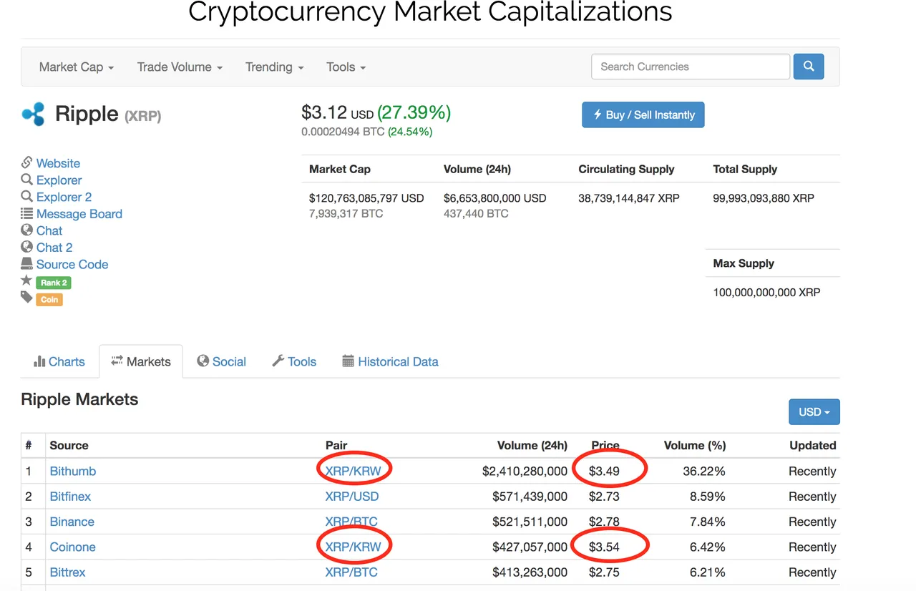The height and width of the screenshot is (591, 916).
Task: Open the Bittrex exchange link
Action: [x=67, y=572]
